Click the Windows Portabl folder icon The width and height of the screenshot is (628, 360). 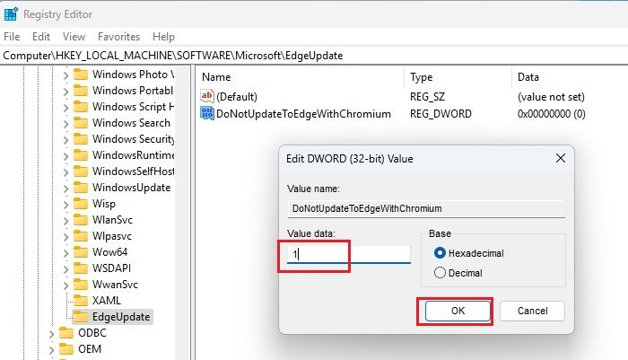[x=81, y=91]
